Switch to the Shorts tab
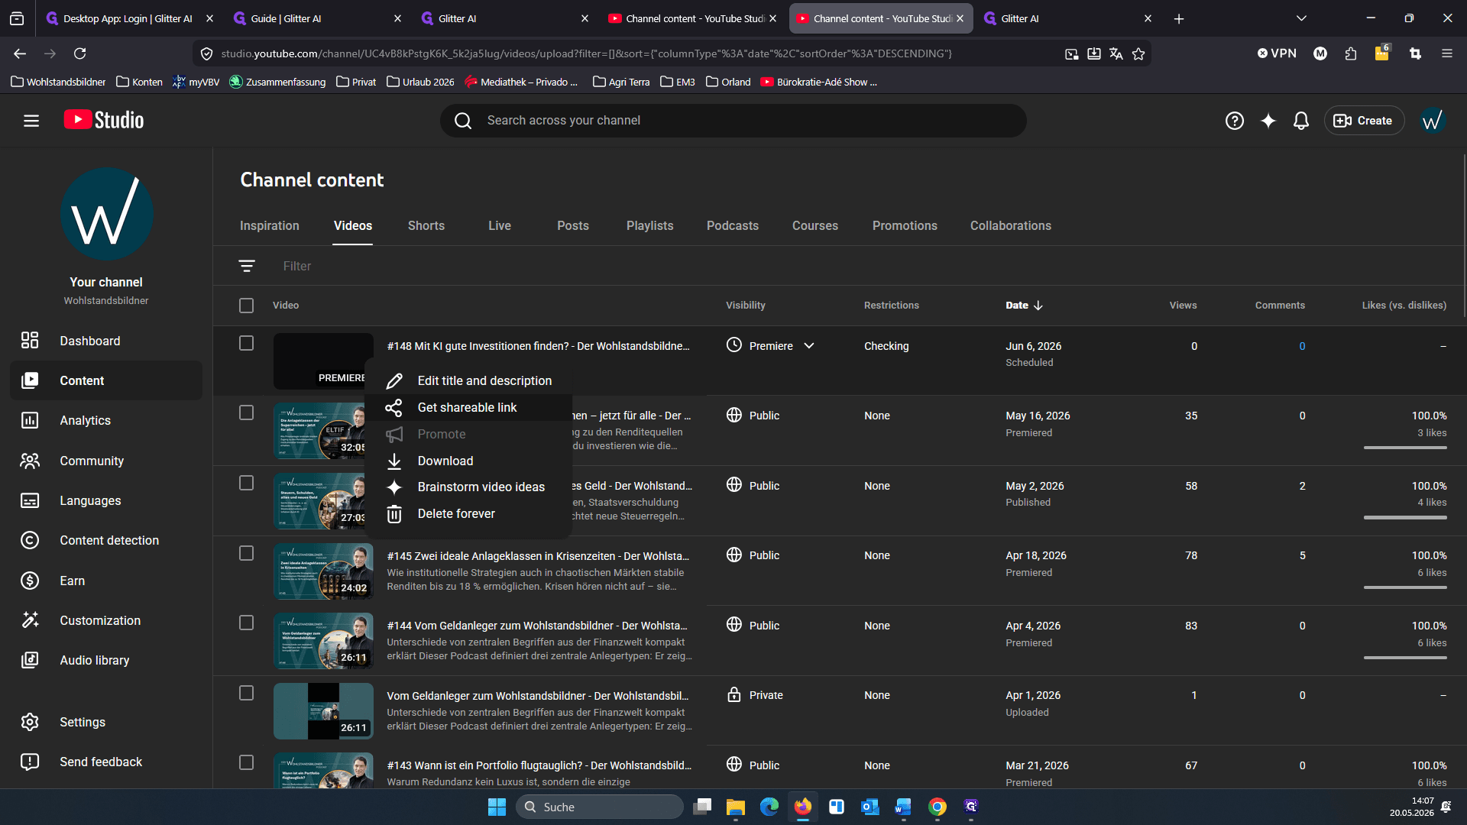This screenshot has width=1467, height=825. (426, 225)
